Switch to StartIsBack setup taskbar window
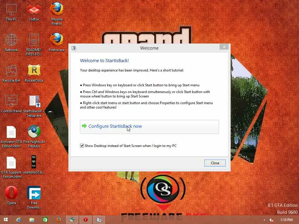This screenshot has height=224, width=299. point(99,220)
